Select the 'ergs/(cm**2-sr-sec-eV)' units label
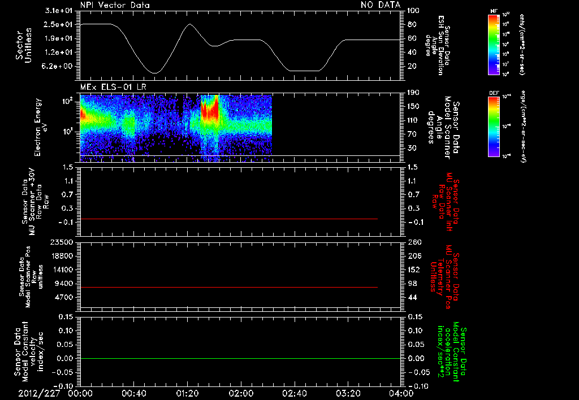The width and height of the screenshot is (579, 400). click(x=524, y=127)
